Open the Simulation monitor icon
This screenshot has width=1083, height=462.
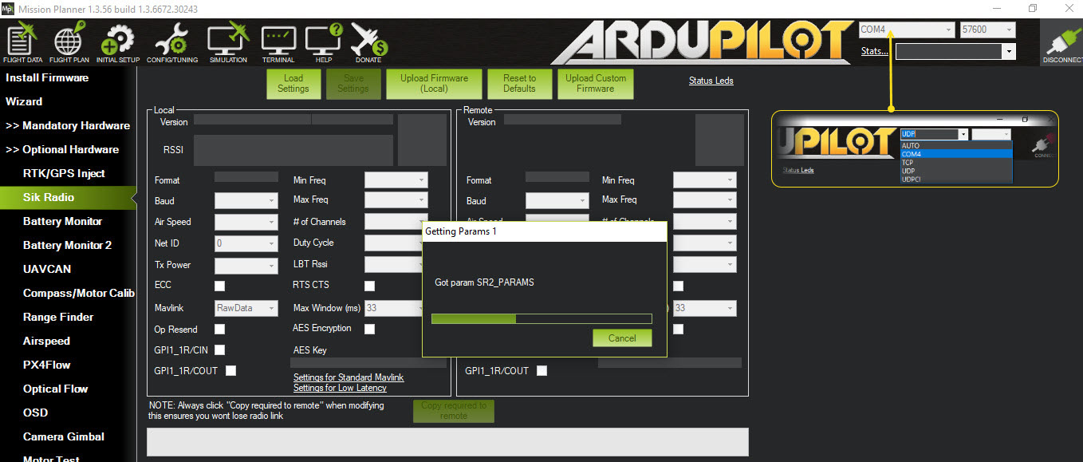[x=228, y=42]
